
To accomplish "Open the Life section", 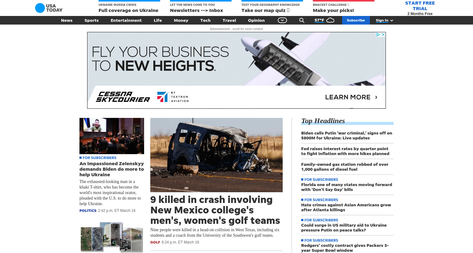I will 158,20.
